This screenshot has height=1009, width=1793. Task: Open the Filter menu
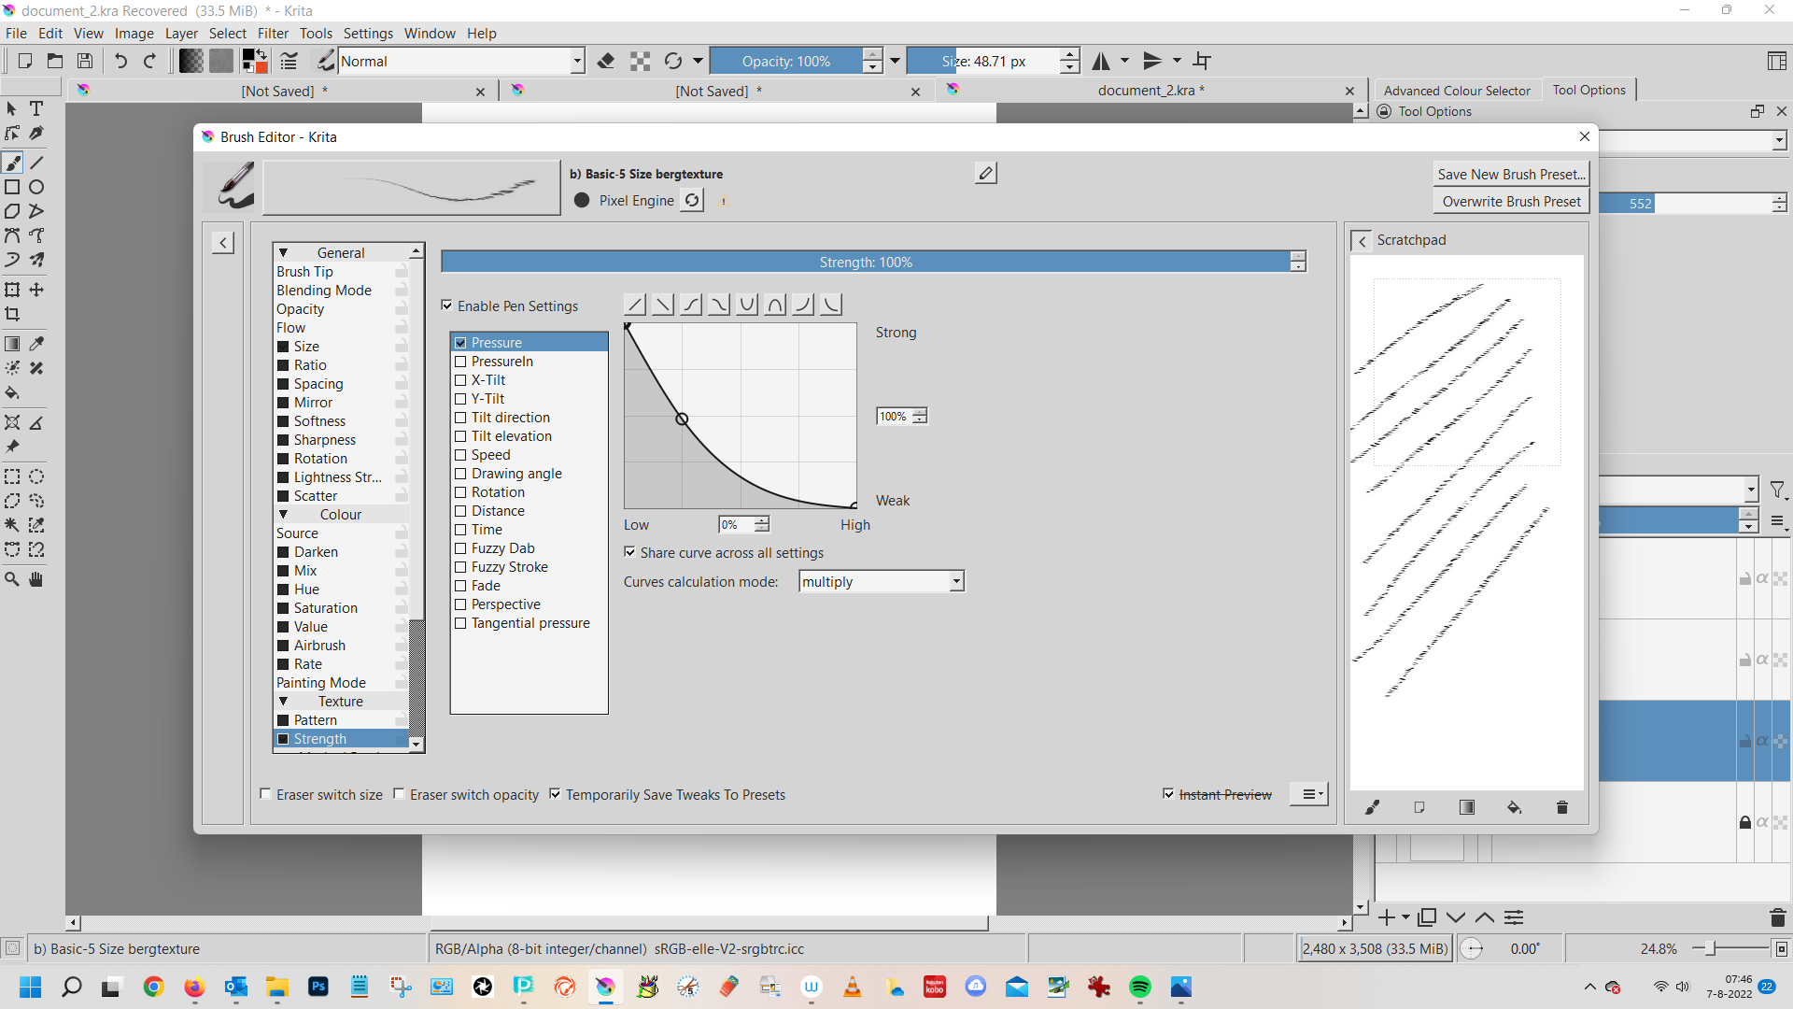[x=273, y=33]
